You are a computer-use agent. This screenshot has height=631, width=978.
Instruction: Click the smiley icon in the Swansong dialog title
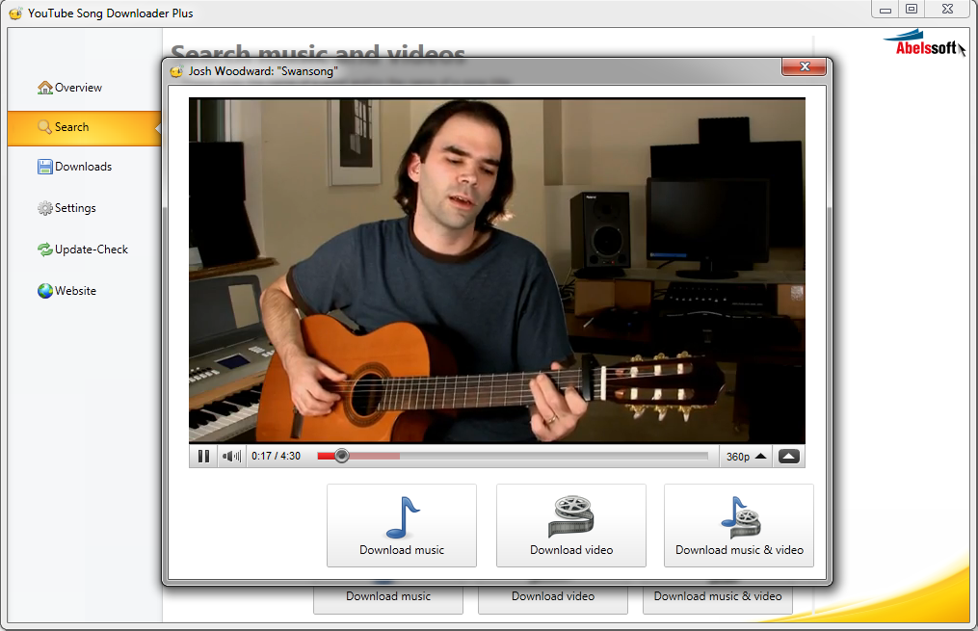pos(176,71)
